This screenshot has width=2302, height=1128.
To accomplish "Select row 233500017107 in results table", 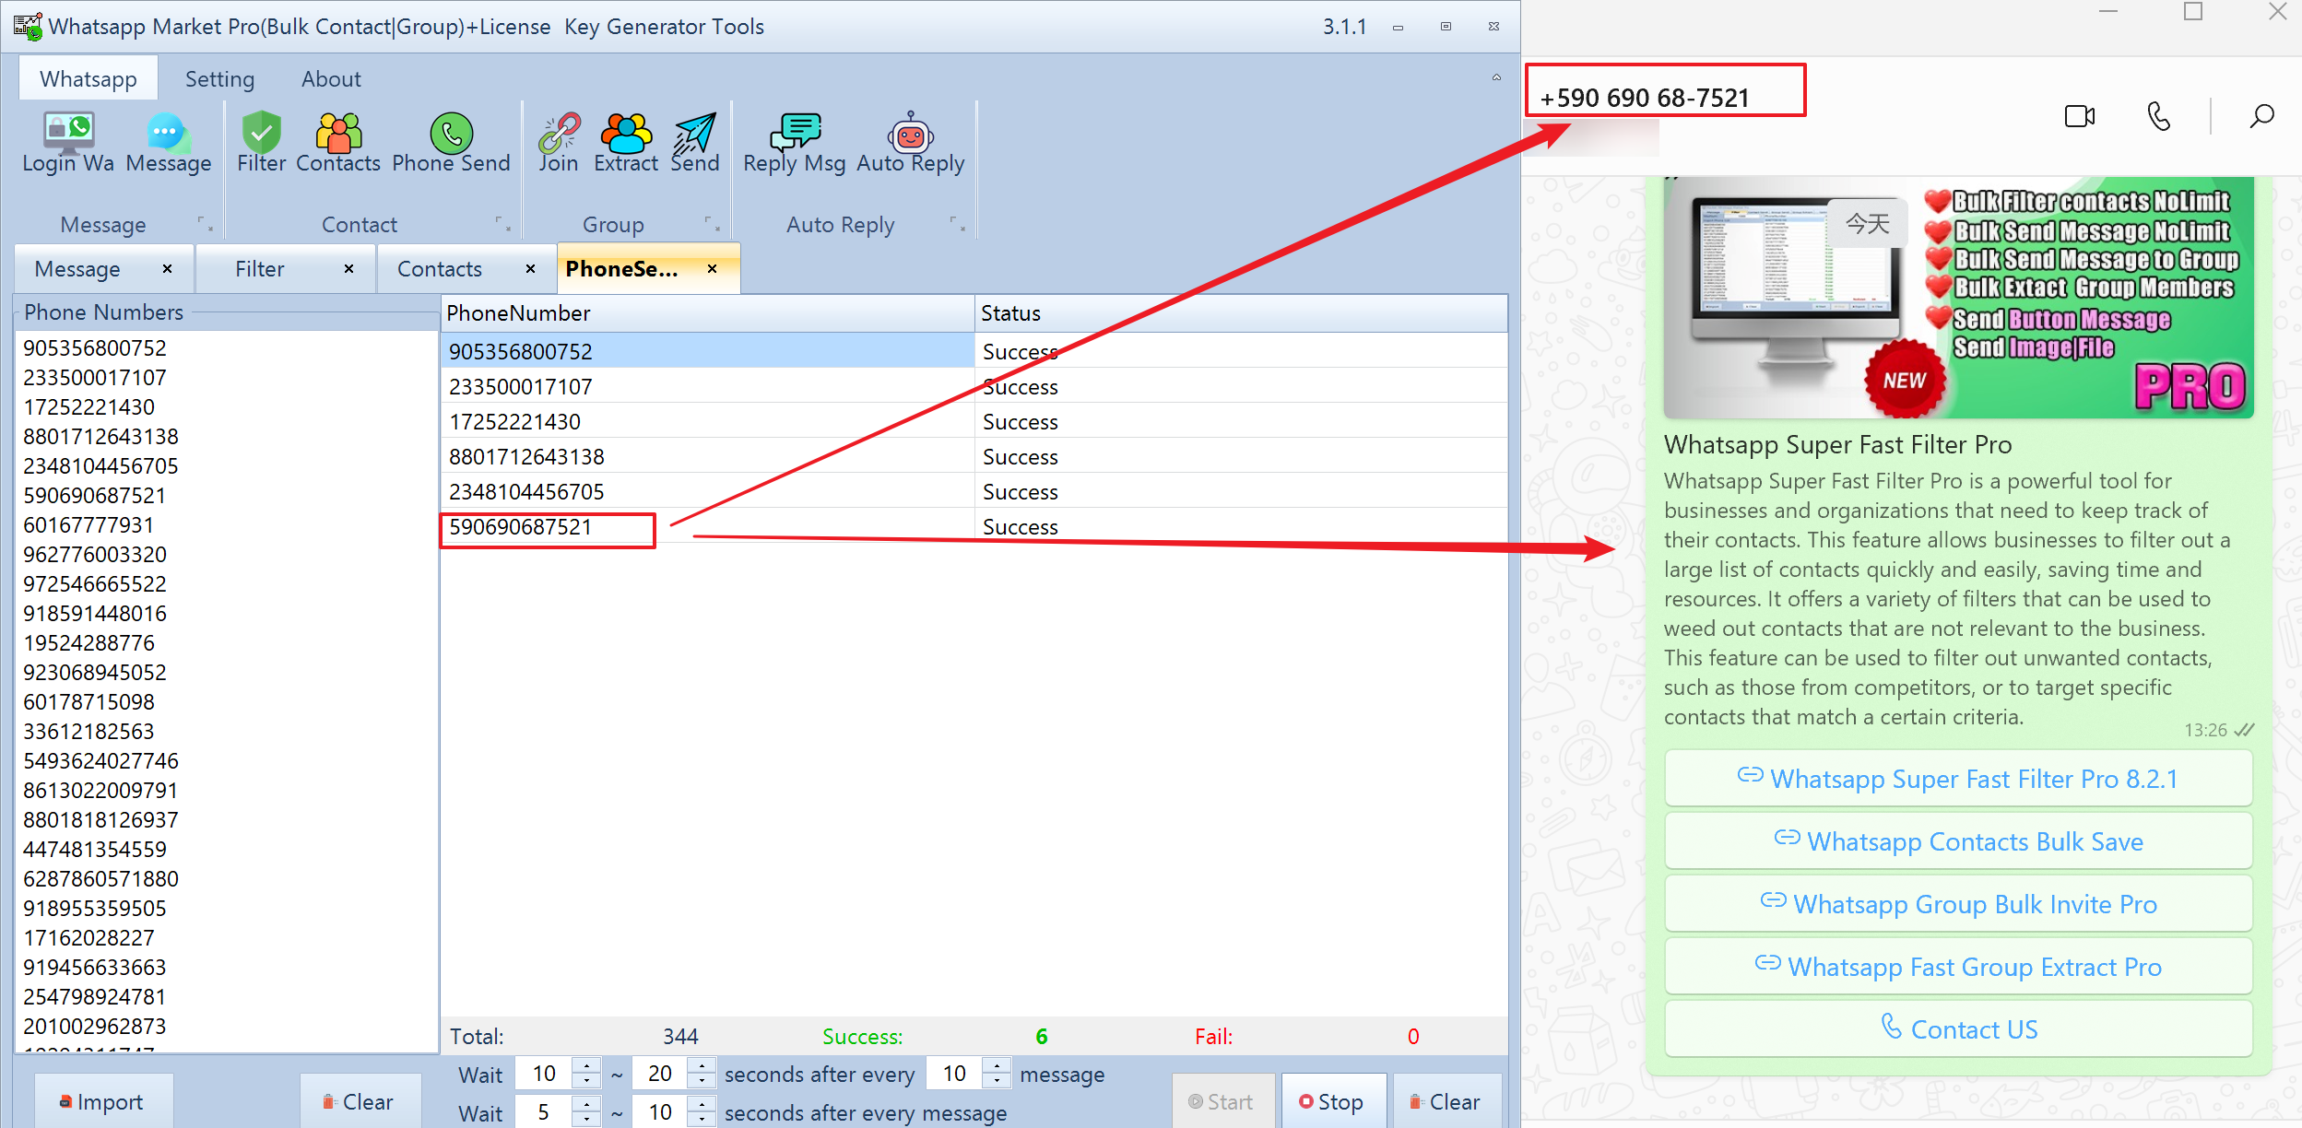I will 974,386.
